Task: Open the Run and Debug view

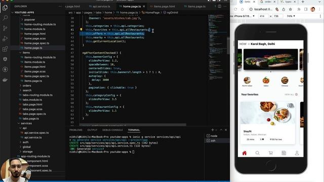Action: [5, 38]
